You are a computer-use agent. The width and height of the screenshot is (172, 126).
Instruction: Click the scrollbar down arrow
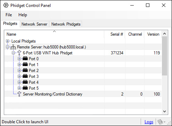point(164,111)
